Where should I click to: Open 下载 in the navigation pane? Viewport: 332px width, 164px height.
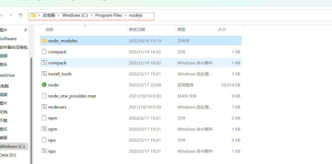tap(4, 120)
